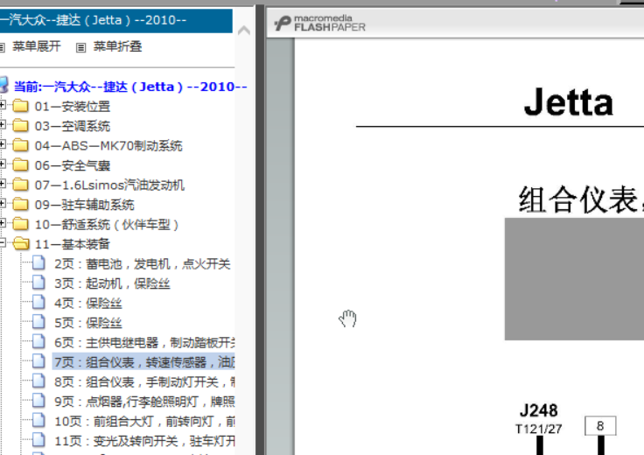This screenshot has width=644, height=455.
Task: Click the blue title bar 一汽大众--捷达
Action: 116,20
